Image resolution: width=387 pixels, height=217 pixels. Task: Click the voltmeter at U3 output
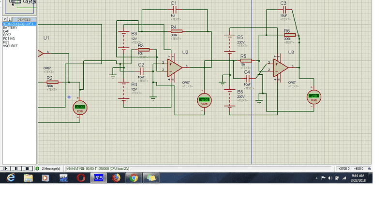pyautogui.click(x=314, y=98)
